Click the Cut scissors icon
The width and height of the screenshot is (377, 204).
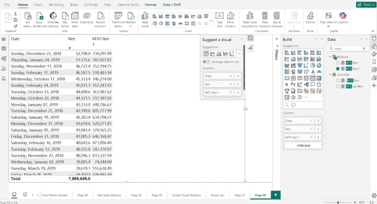[15, 14]
